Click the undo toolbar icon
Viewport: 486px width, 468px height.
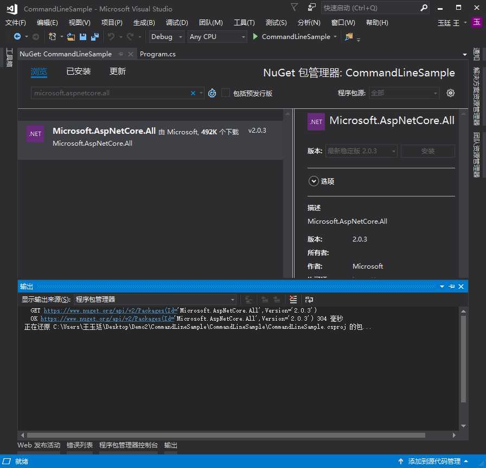pyautogui.click(x=111, y=37)
